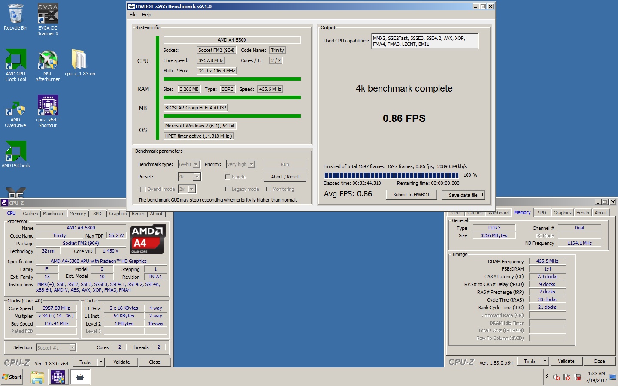
Task: Click Validate in the left CPU-Z window
Action: [121, 362]
